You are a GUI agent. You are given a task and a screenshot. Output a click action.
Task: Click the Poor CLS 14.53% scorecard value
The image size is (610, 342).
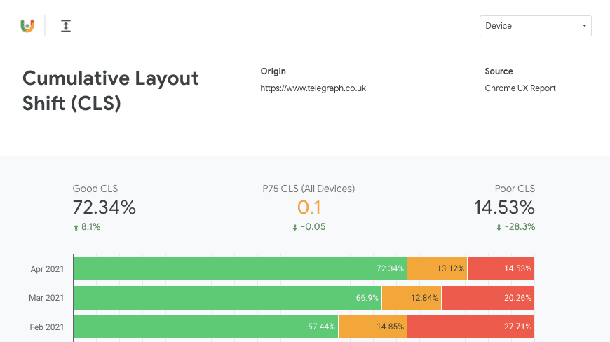[x=504, y=207]
